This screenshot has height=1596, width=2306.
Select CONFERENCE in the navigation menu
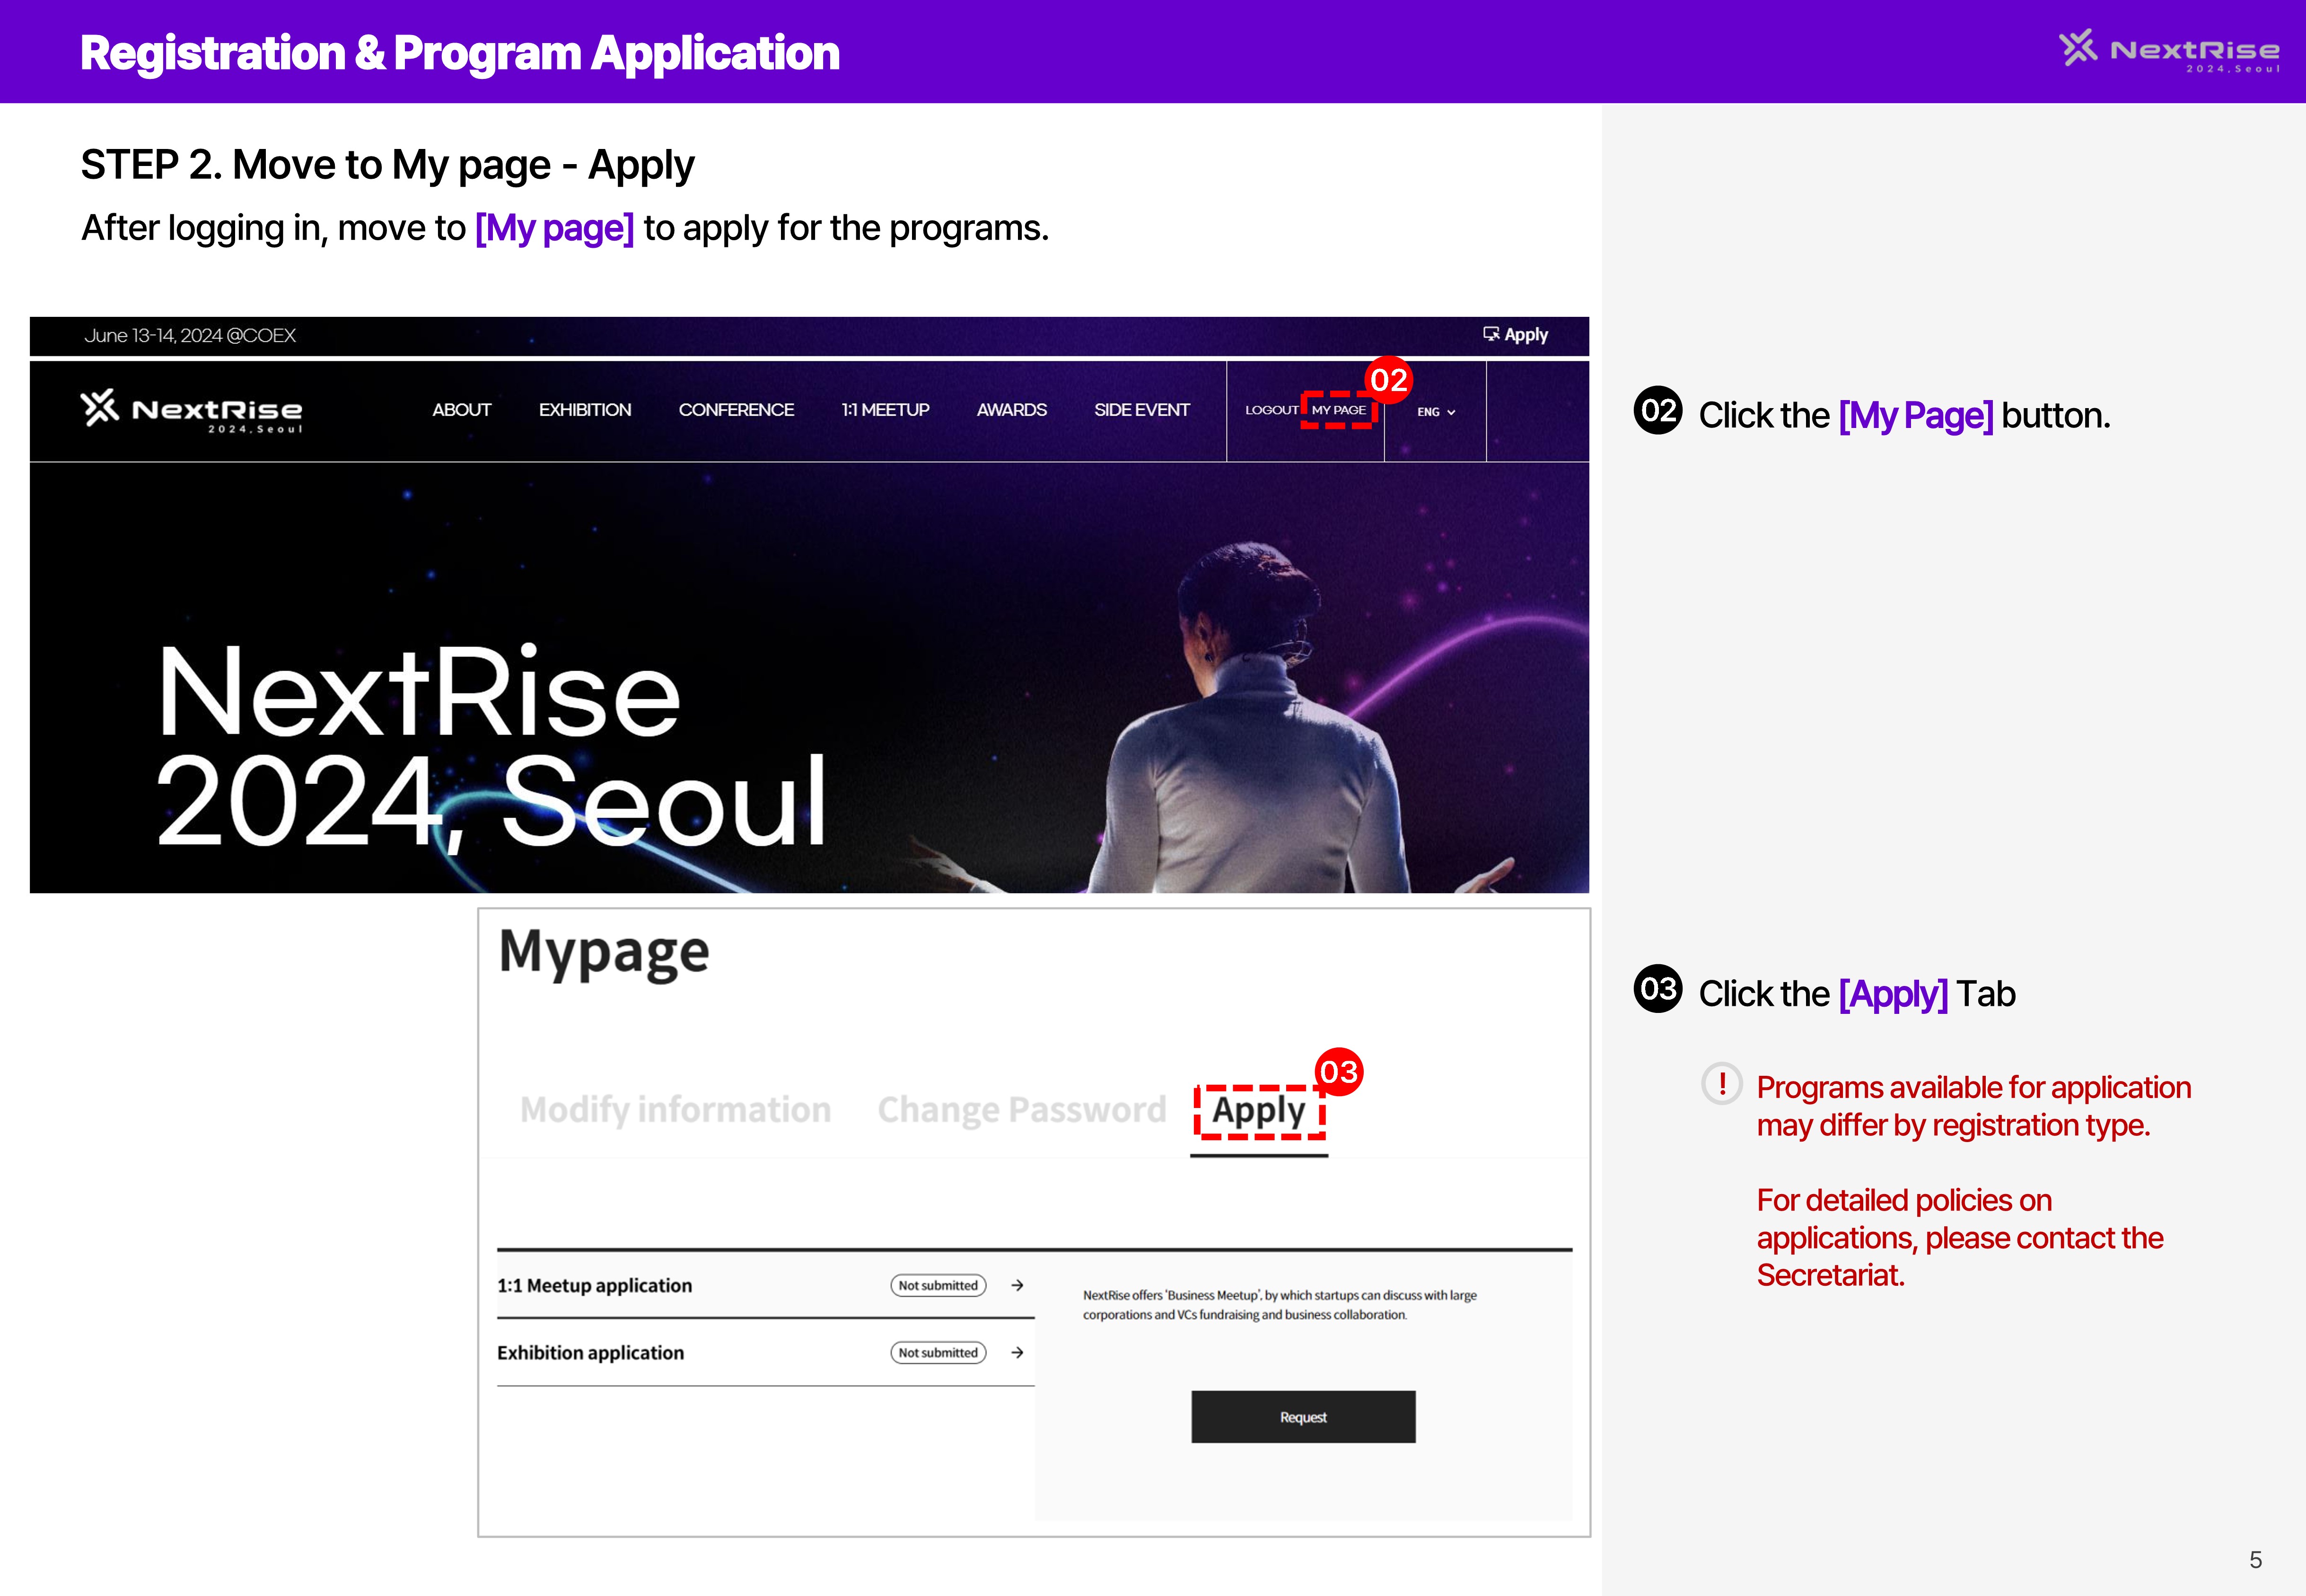click(x=736, y=410)
